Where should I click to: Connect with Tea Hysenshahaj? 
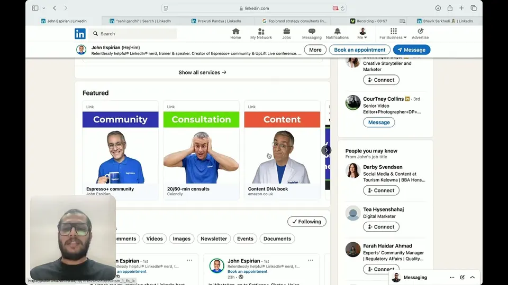pyautogui.click(x=381, y=227)
